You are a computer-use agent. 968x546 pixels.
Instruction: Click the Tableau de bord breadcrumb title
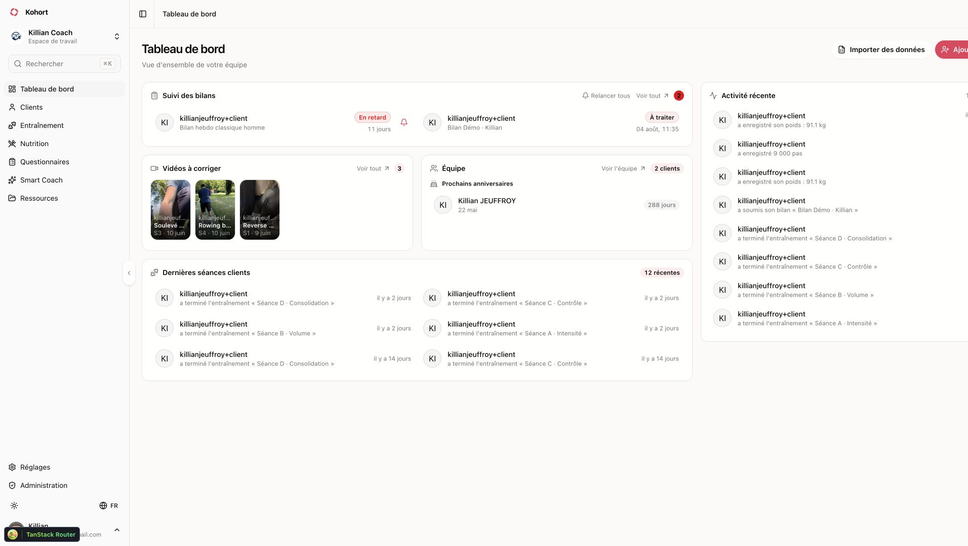[189, 14]
